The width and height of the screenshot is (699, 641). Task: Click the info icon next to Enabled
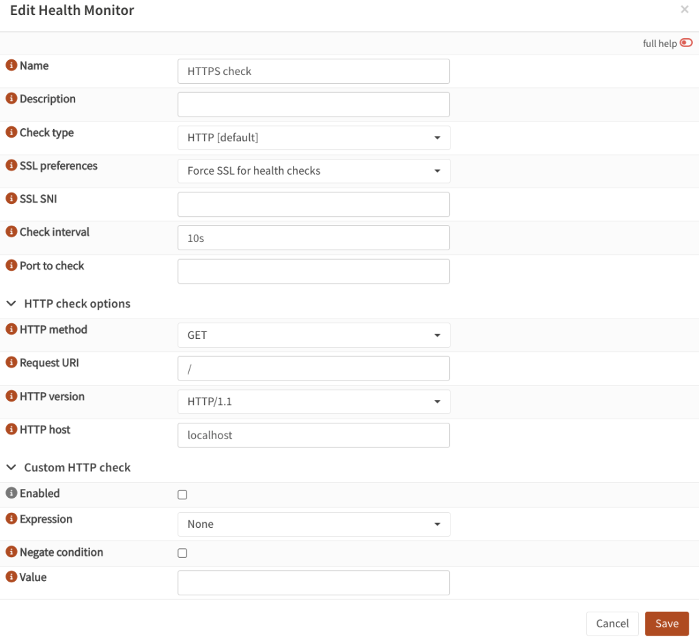click(x=11, y=494)
